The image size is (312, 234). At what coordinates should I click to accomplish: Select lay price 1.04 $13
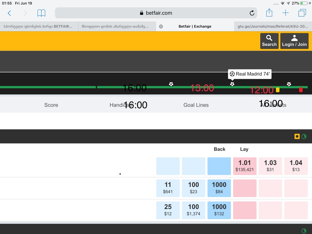pyautogui.click(x=296, y=166)
